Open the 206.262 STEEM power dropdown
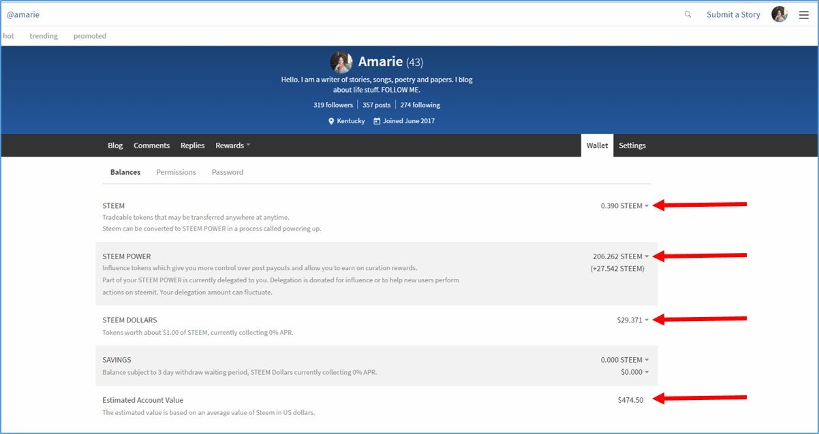Image resolution: width=819 pixels, height=434 pixels. (x=621, y=256)
